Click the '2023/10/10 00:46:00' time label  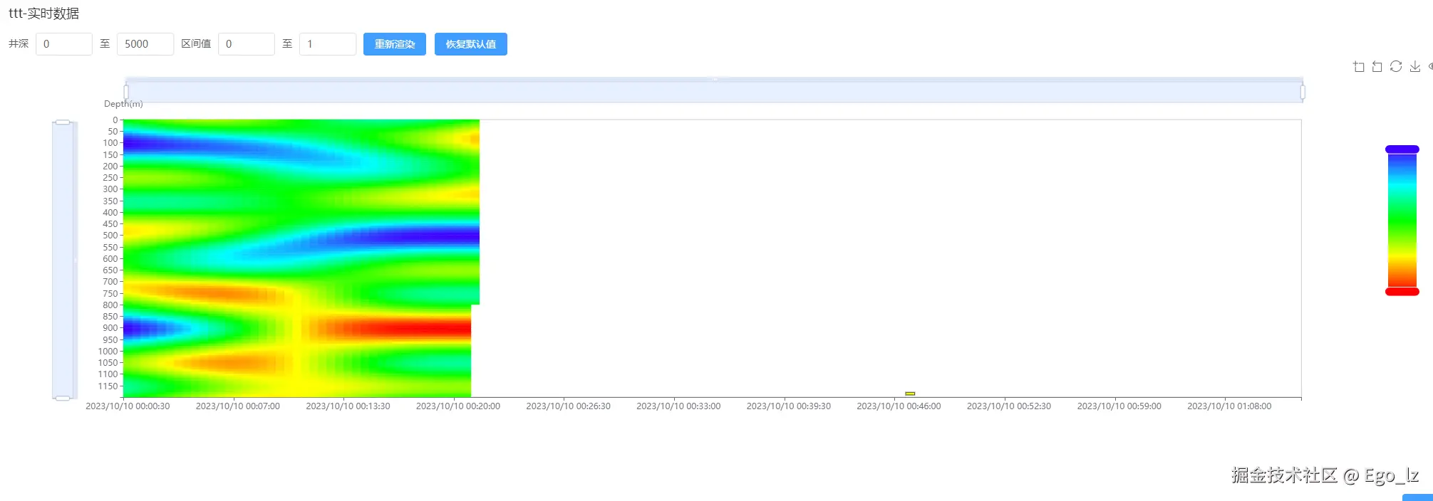click(899, 406)
